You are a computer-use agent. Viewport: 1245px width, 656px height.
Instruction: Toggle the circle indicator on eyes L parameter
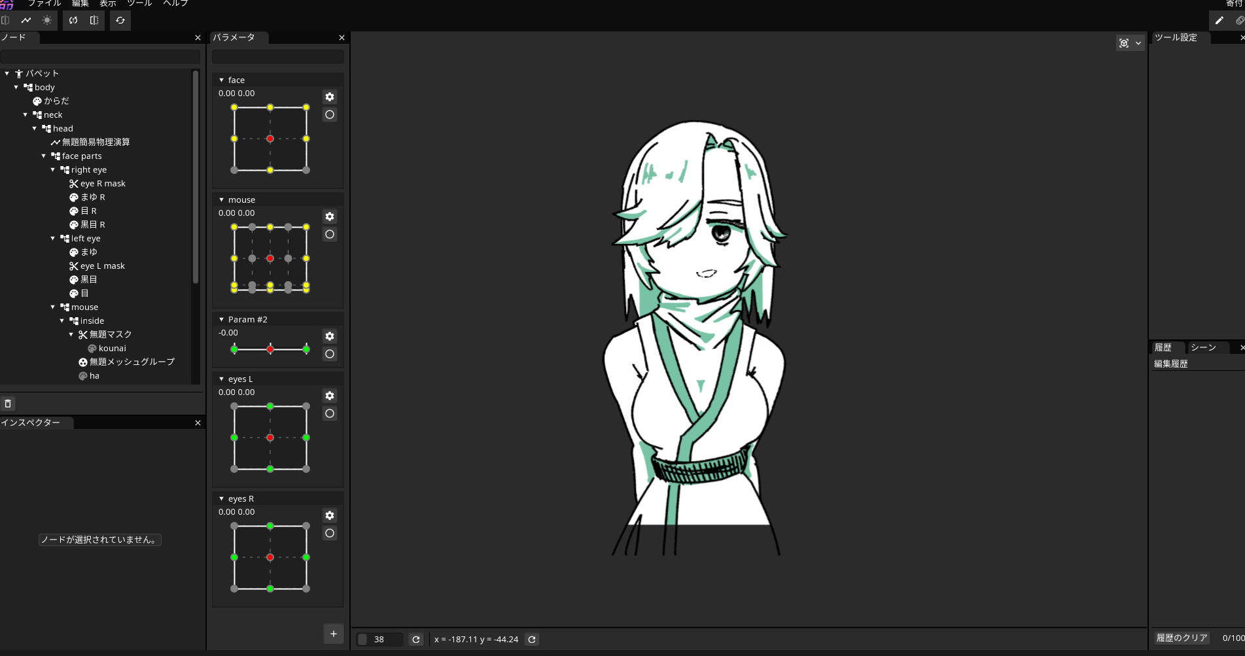[330, 413]
